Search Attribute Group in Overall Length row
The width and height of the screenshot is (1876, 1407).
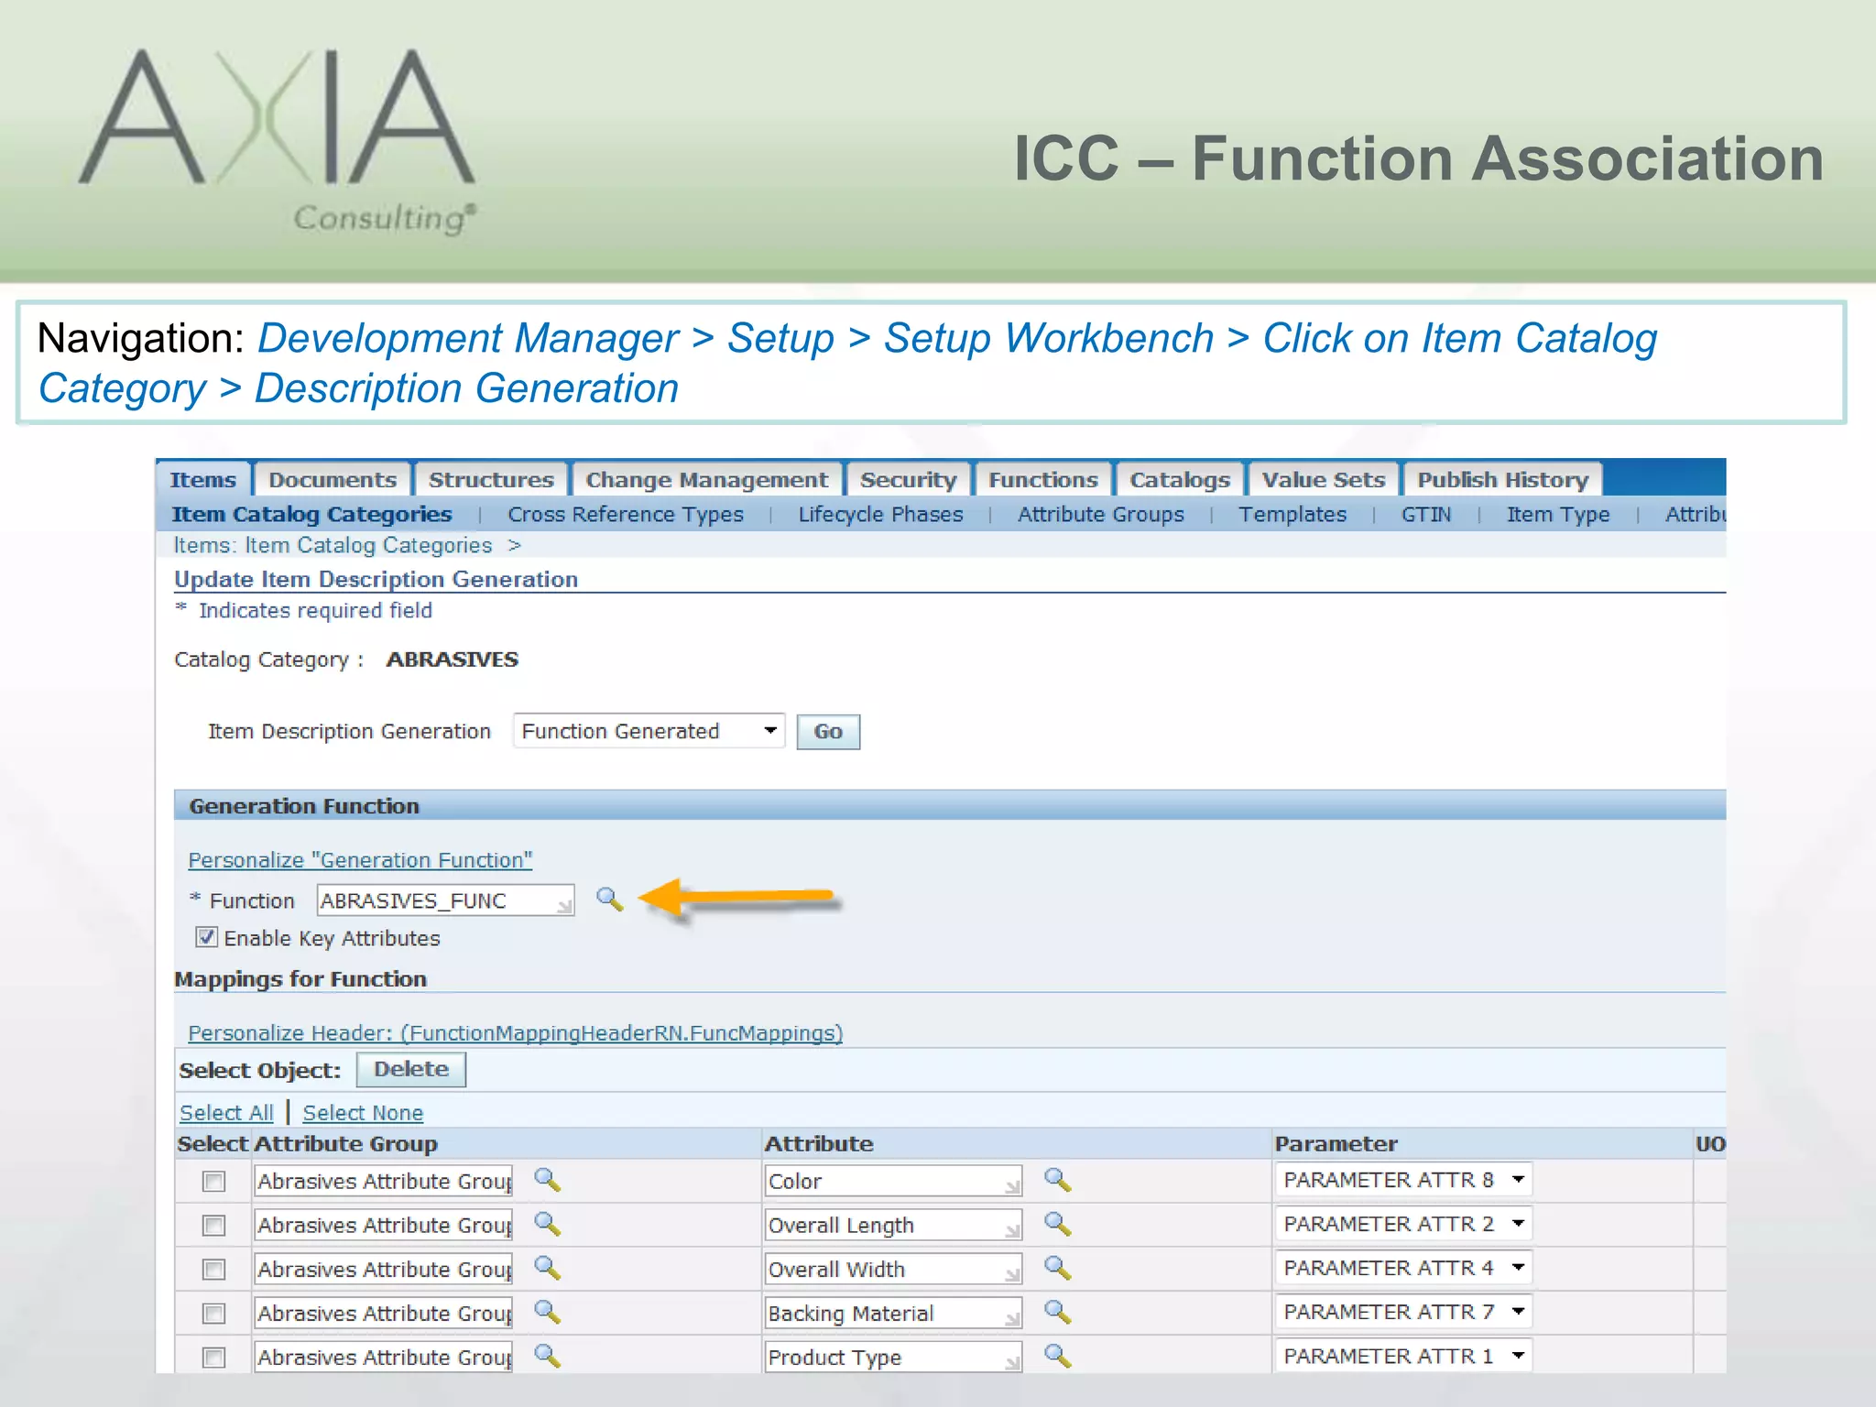tap(547, 1224)
